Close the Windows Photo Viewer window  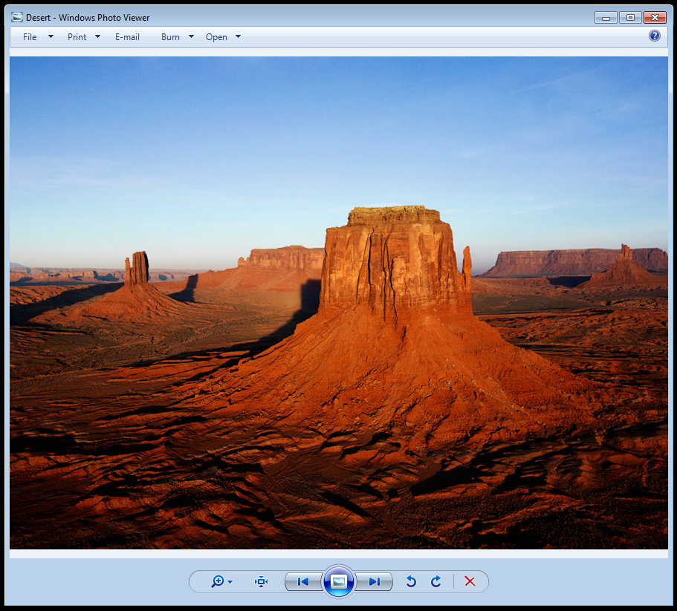pos(655,17)
